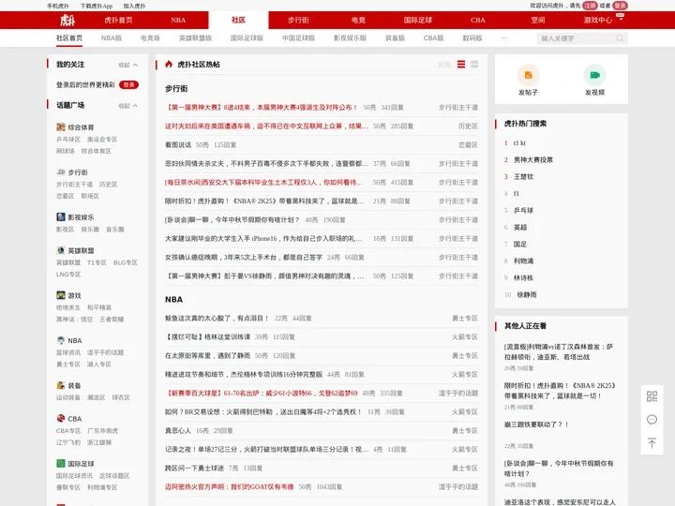The height and width of the screenshot is (506, 675).
Task: Open the 真恶心人 post
Action: tap(178, 431)
